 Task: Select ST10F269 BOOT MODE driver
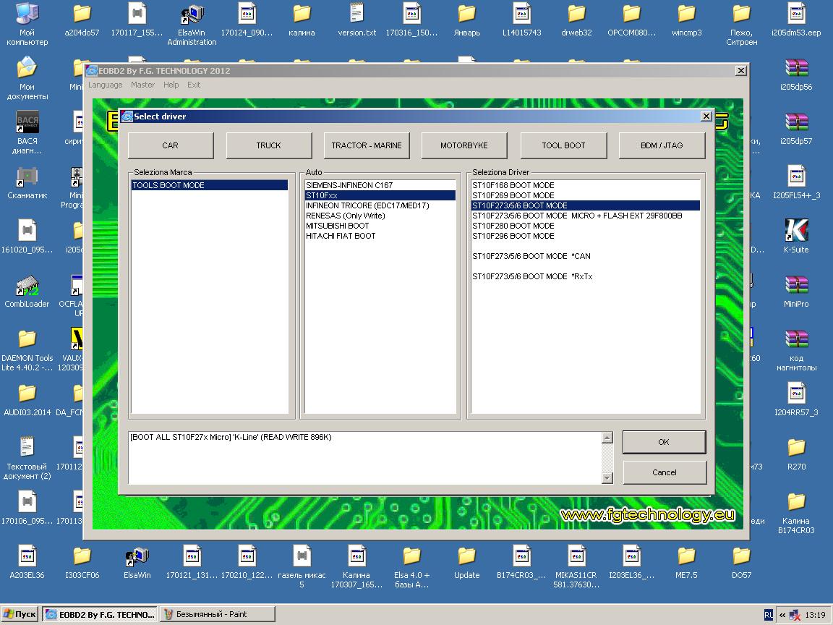click(x=586, y=195)
